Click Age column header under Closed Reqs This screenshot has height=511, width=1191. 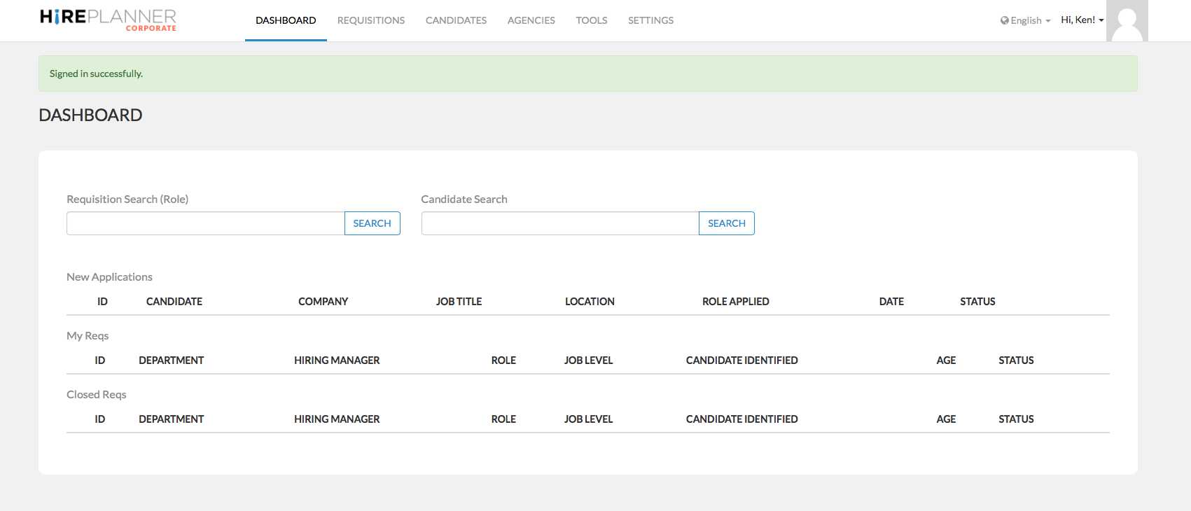click(x=945, y=419)
